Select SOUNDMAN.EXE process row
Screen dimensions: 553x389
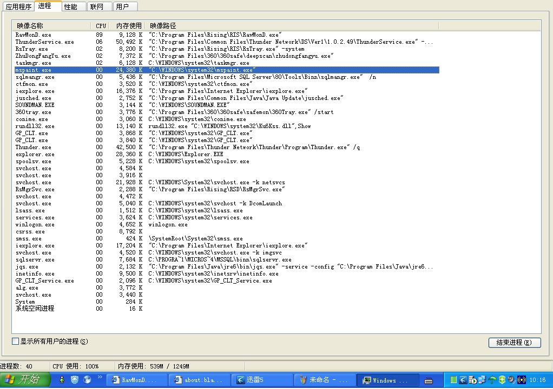[x=227, y=105]
